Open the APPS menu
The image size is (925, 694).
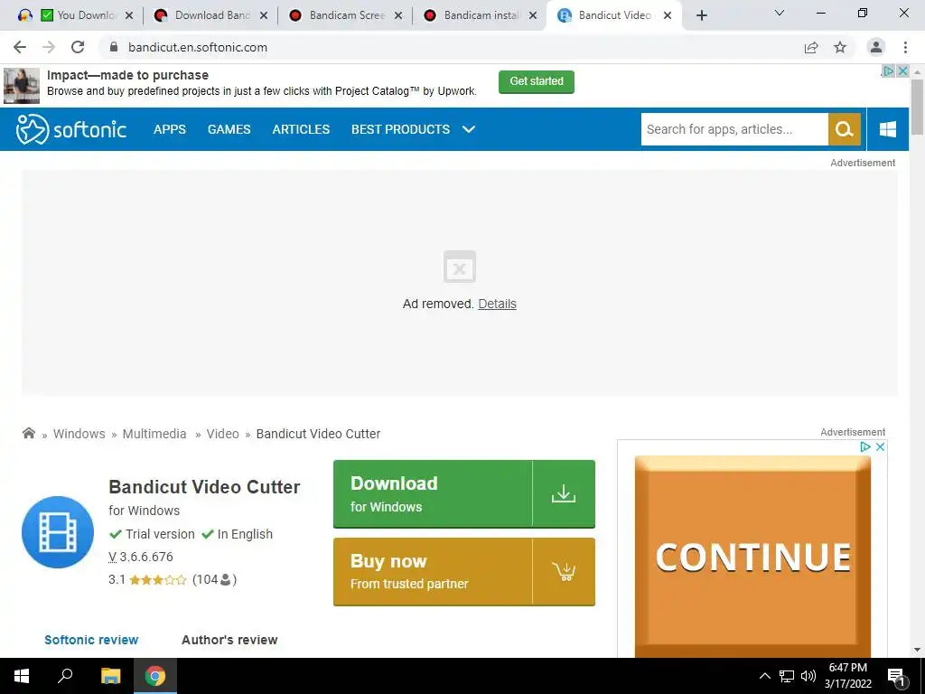point(169,129)
